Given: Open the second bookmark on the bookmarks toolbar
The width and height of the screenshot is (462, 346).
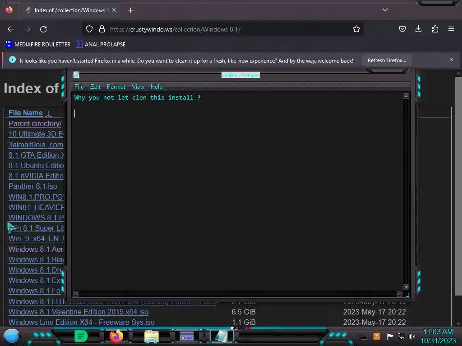Looking at the screenshot, I should click(x=101, y=45).
